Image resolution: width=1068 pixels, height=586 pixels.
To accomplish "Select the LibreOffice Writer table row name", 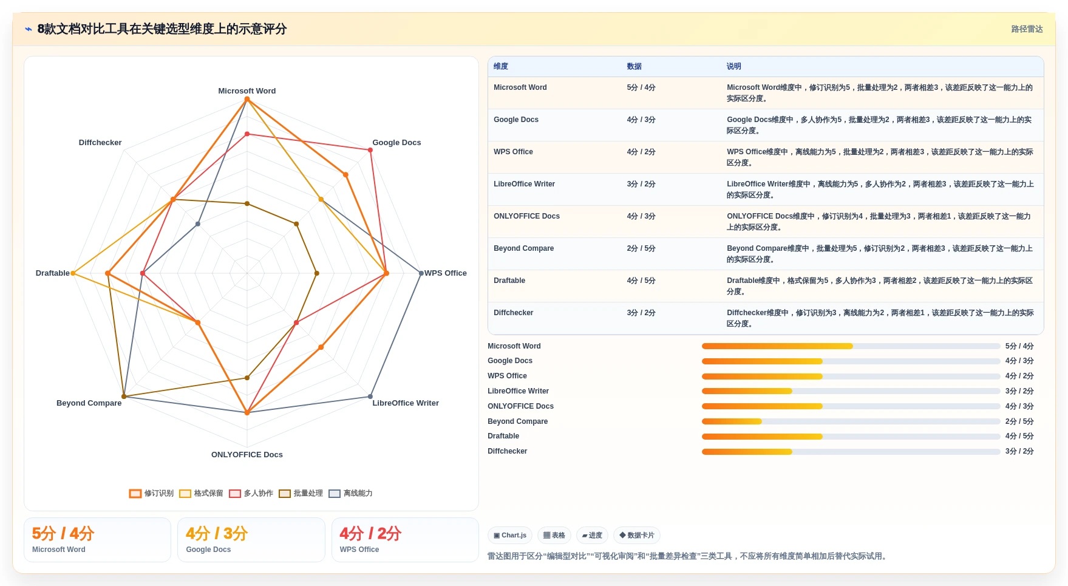I will [524, 184].
